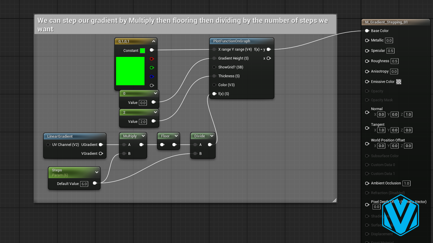433x243 pixels.
Task: Click the ShowGrid? (SB) input pin
Action: tap(214, 67)
